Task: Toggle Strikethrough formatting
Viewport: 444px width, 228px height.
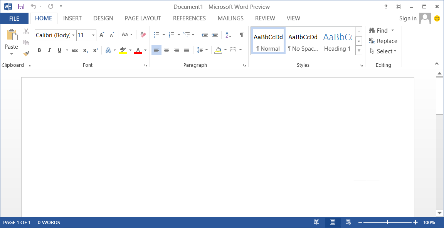Action: click(x=75, y=50)
